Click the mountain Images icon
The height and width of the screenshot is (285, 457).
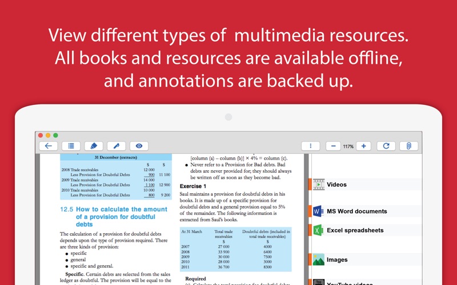[x=319, y=259]
